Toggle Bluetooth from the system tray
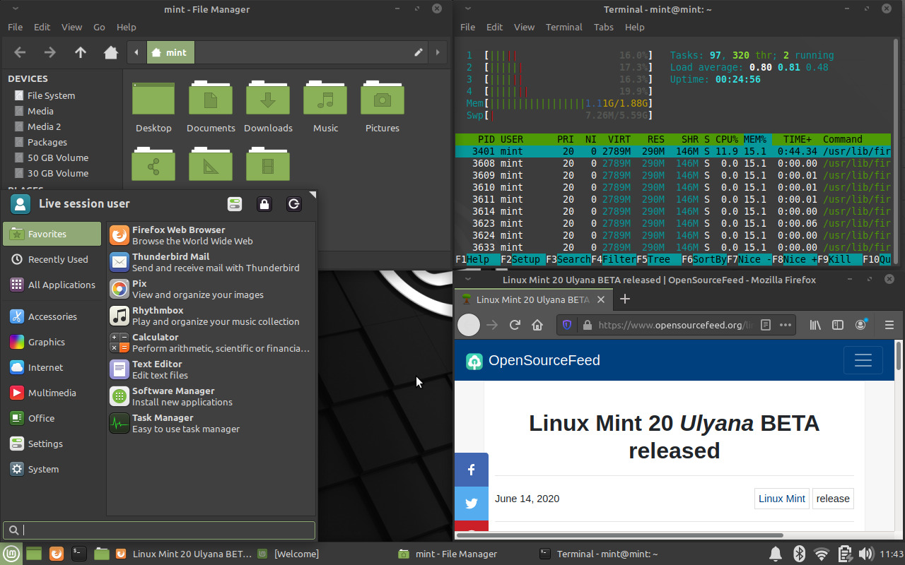Screen dimensions: 905x565 (799, 554)
